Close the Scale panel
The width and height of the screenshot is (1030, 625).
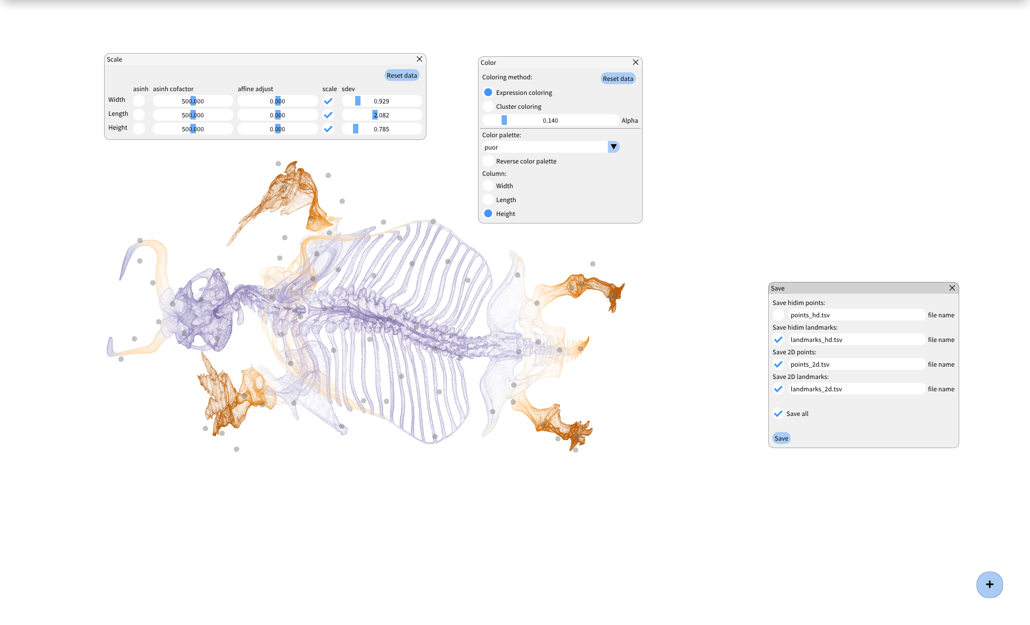tap(420, 59)
